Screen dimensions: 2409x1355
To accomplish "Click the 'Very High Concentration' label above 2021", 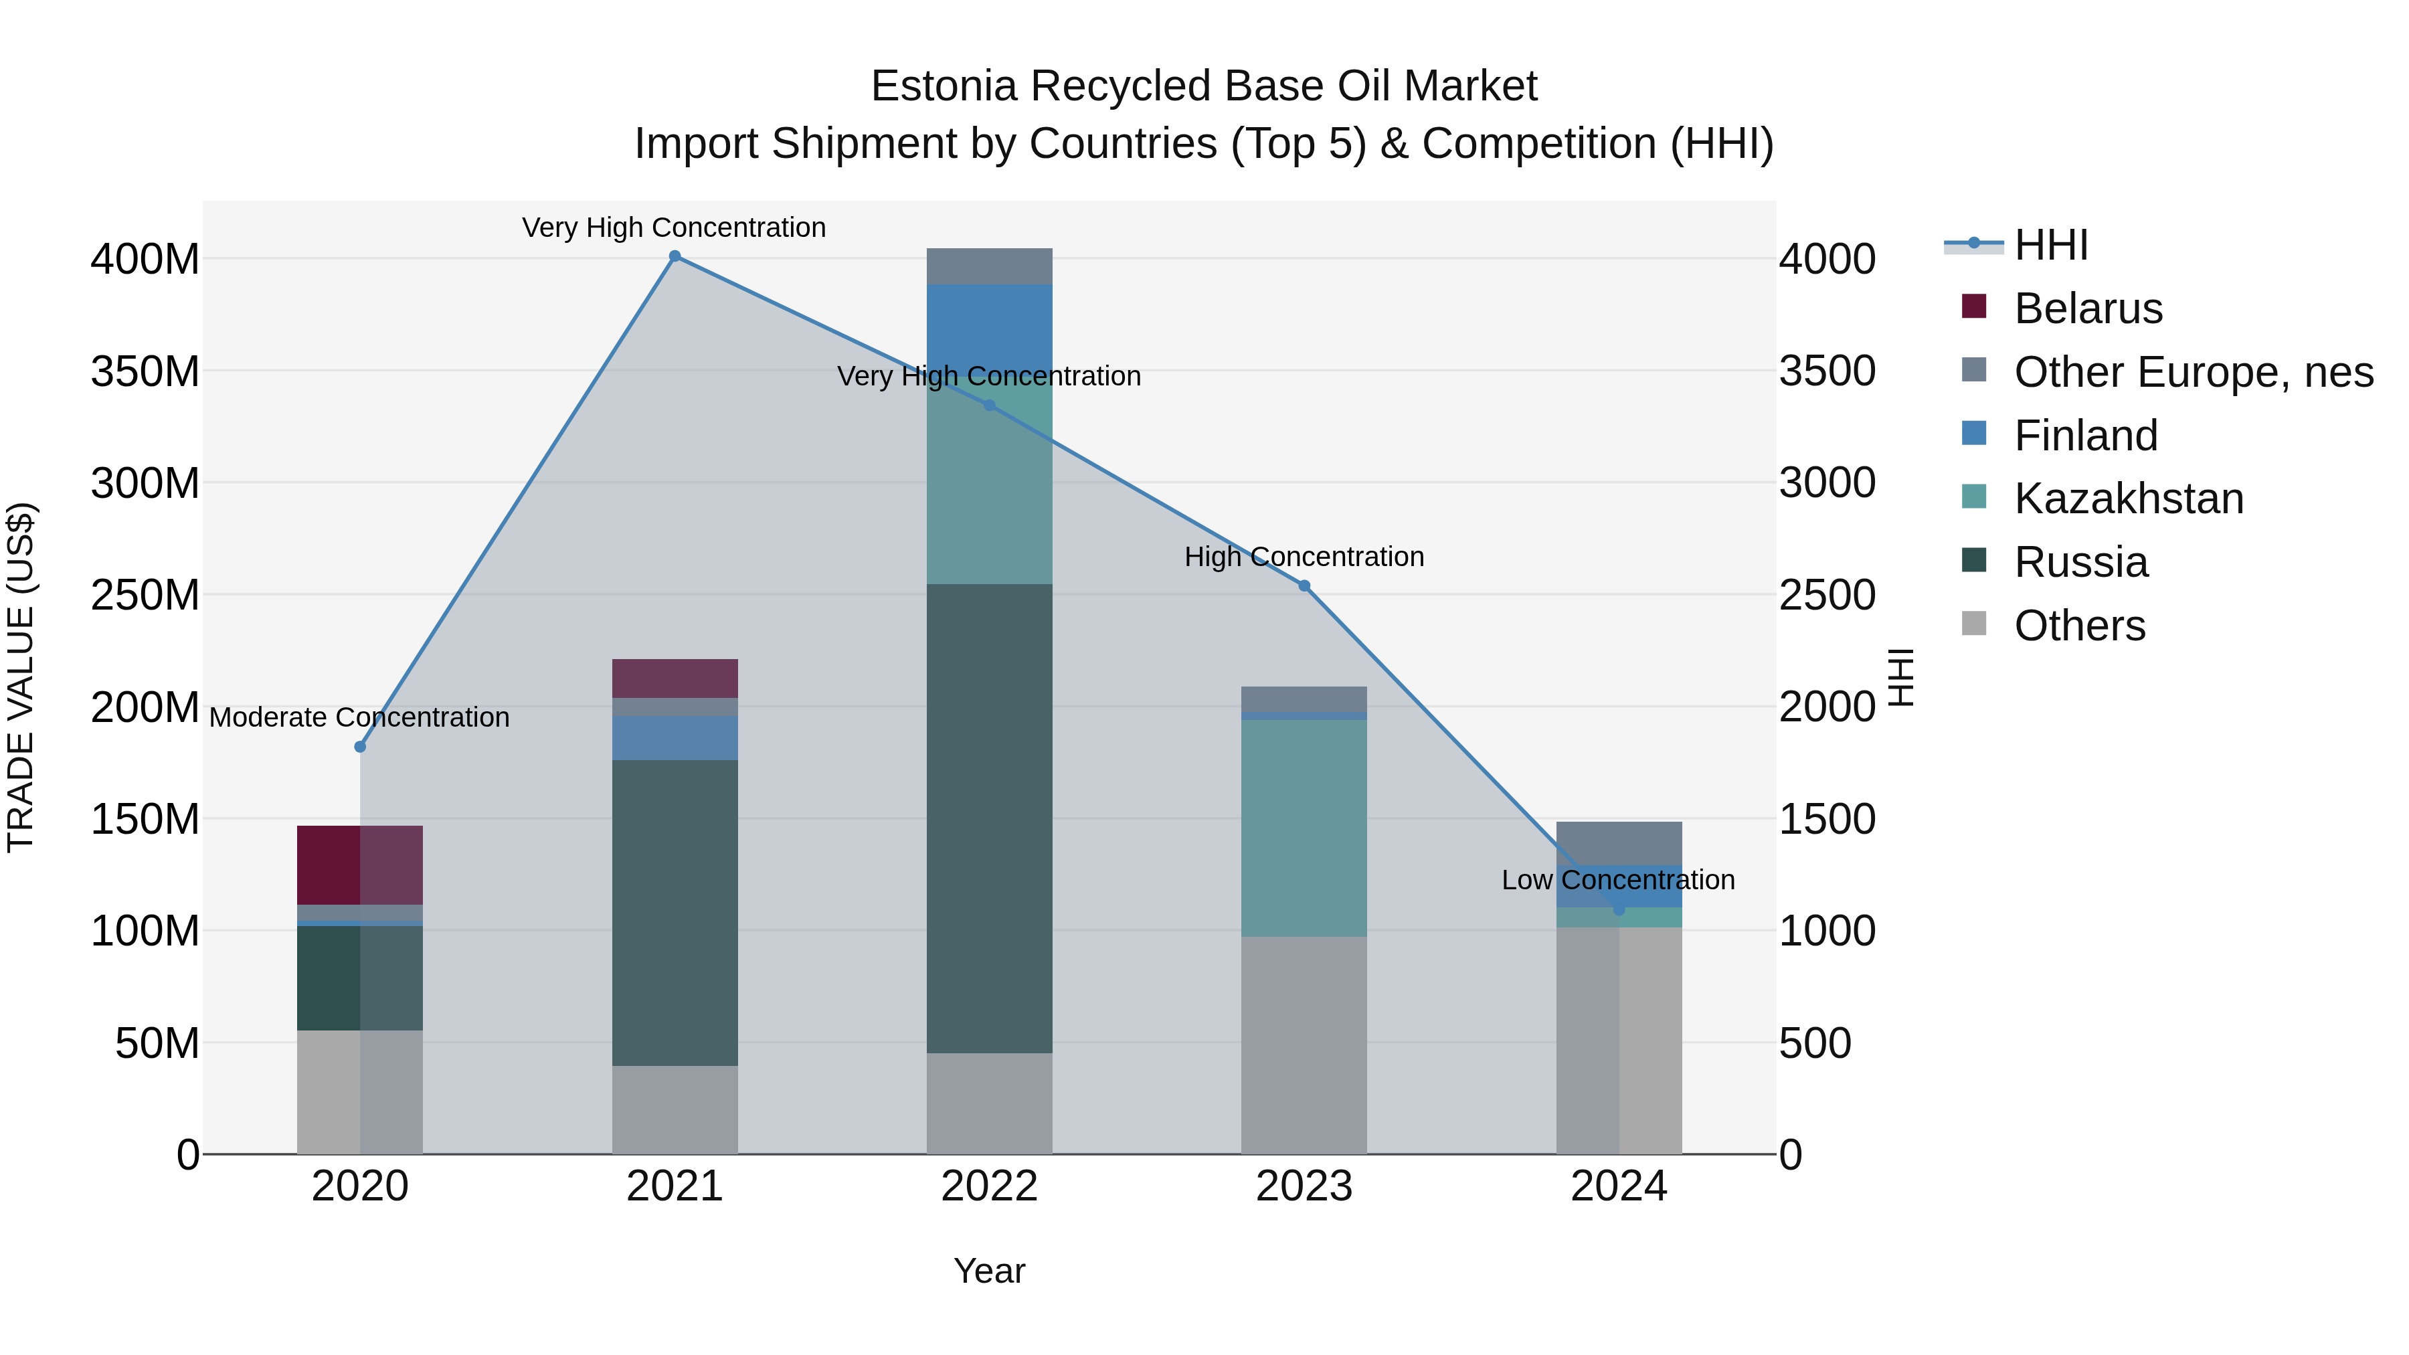I will 675,228.
